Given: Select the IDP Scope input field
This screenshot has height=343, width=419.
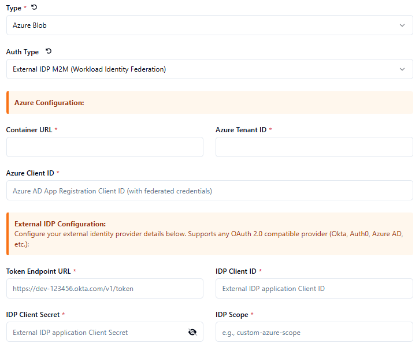Looking at the screenshot, I should pyautogui.click(x=314, y=332).
